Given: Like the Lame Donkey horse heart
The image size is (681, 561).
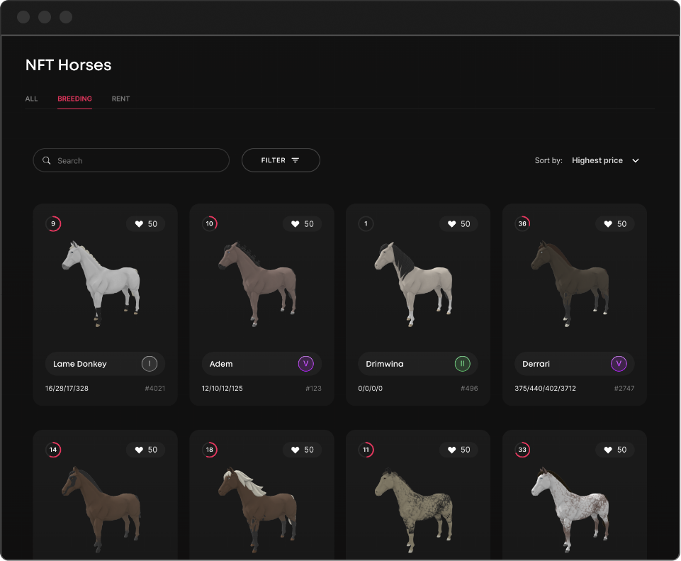Looking at the screenshot, I should [x=139, y=224].
